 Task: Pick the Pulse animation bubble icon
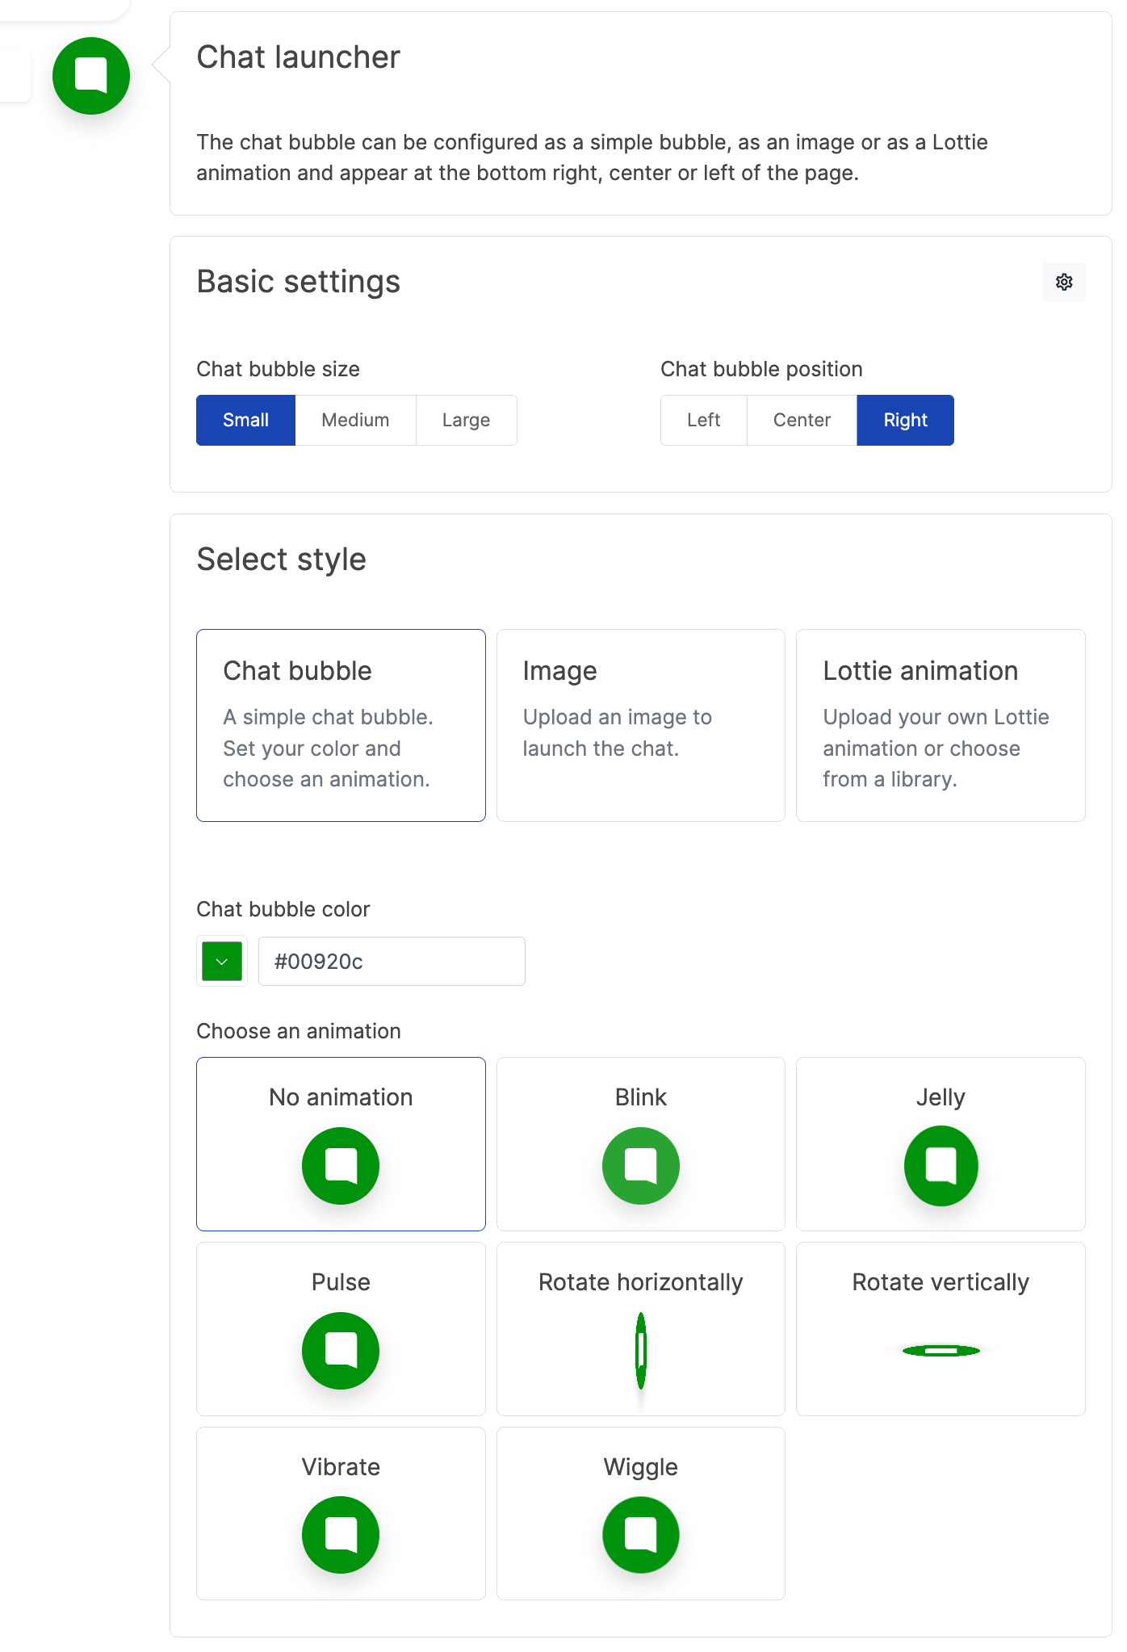(341, 1350)
